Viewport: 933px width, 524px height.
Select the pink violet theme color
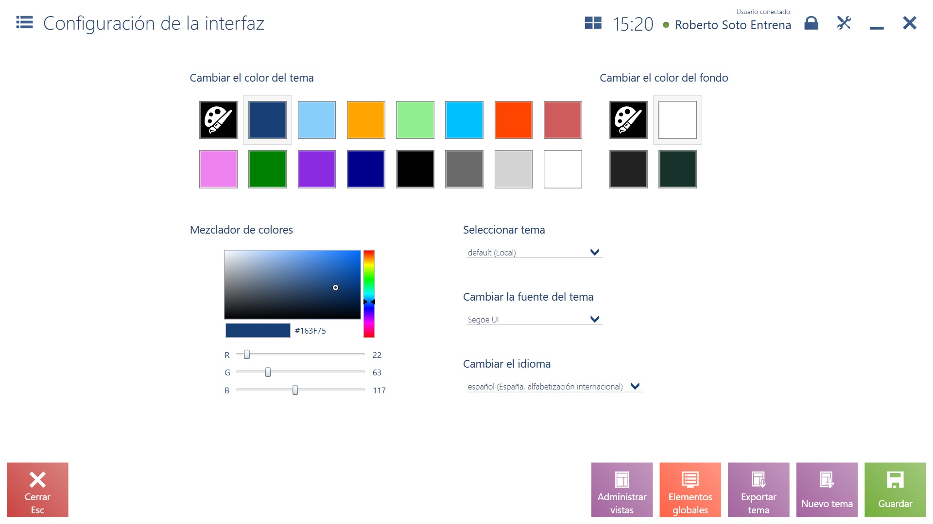point(218,169)
